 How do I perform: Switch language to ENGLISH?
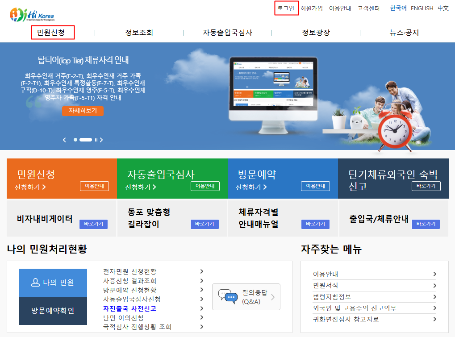(422, 8)
